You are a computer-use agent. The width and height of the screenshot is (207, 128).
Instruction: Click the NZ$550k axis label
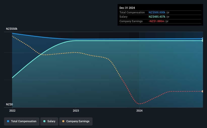[12, 29]
